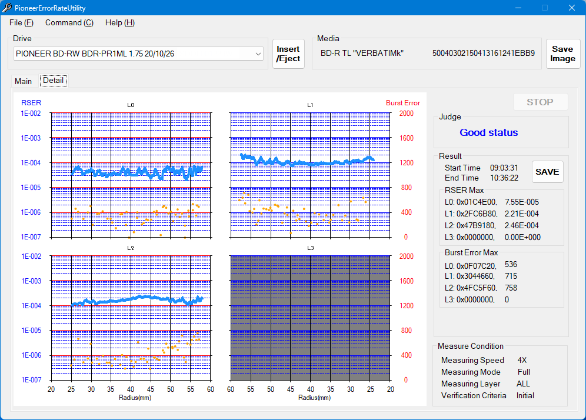
Task: Click the STOP button
Action: (540, 102)
